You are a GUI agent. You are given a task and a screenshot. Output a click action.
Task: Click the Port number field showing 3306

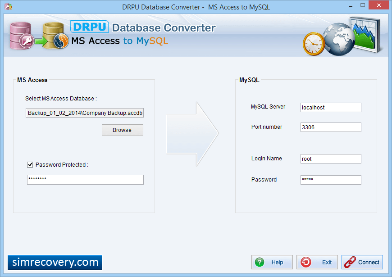click(331, 127)
